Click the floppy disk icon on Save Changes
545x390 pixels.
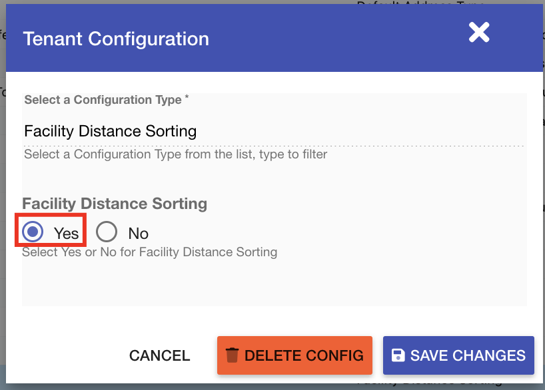(398, 355)
